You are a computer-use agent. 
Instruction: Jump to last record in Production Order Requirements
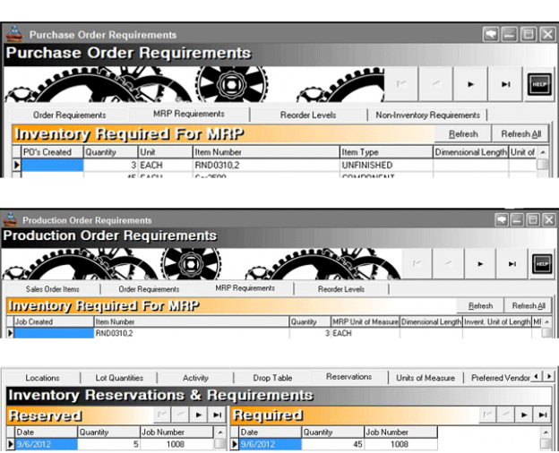(512, 264)
